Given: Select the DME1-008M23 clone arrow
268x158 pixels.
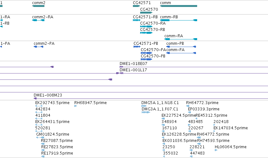Looking at the screenshot, I should click(x=35, y=98).
